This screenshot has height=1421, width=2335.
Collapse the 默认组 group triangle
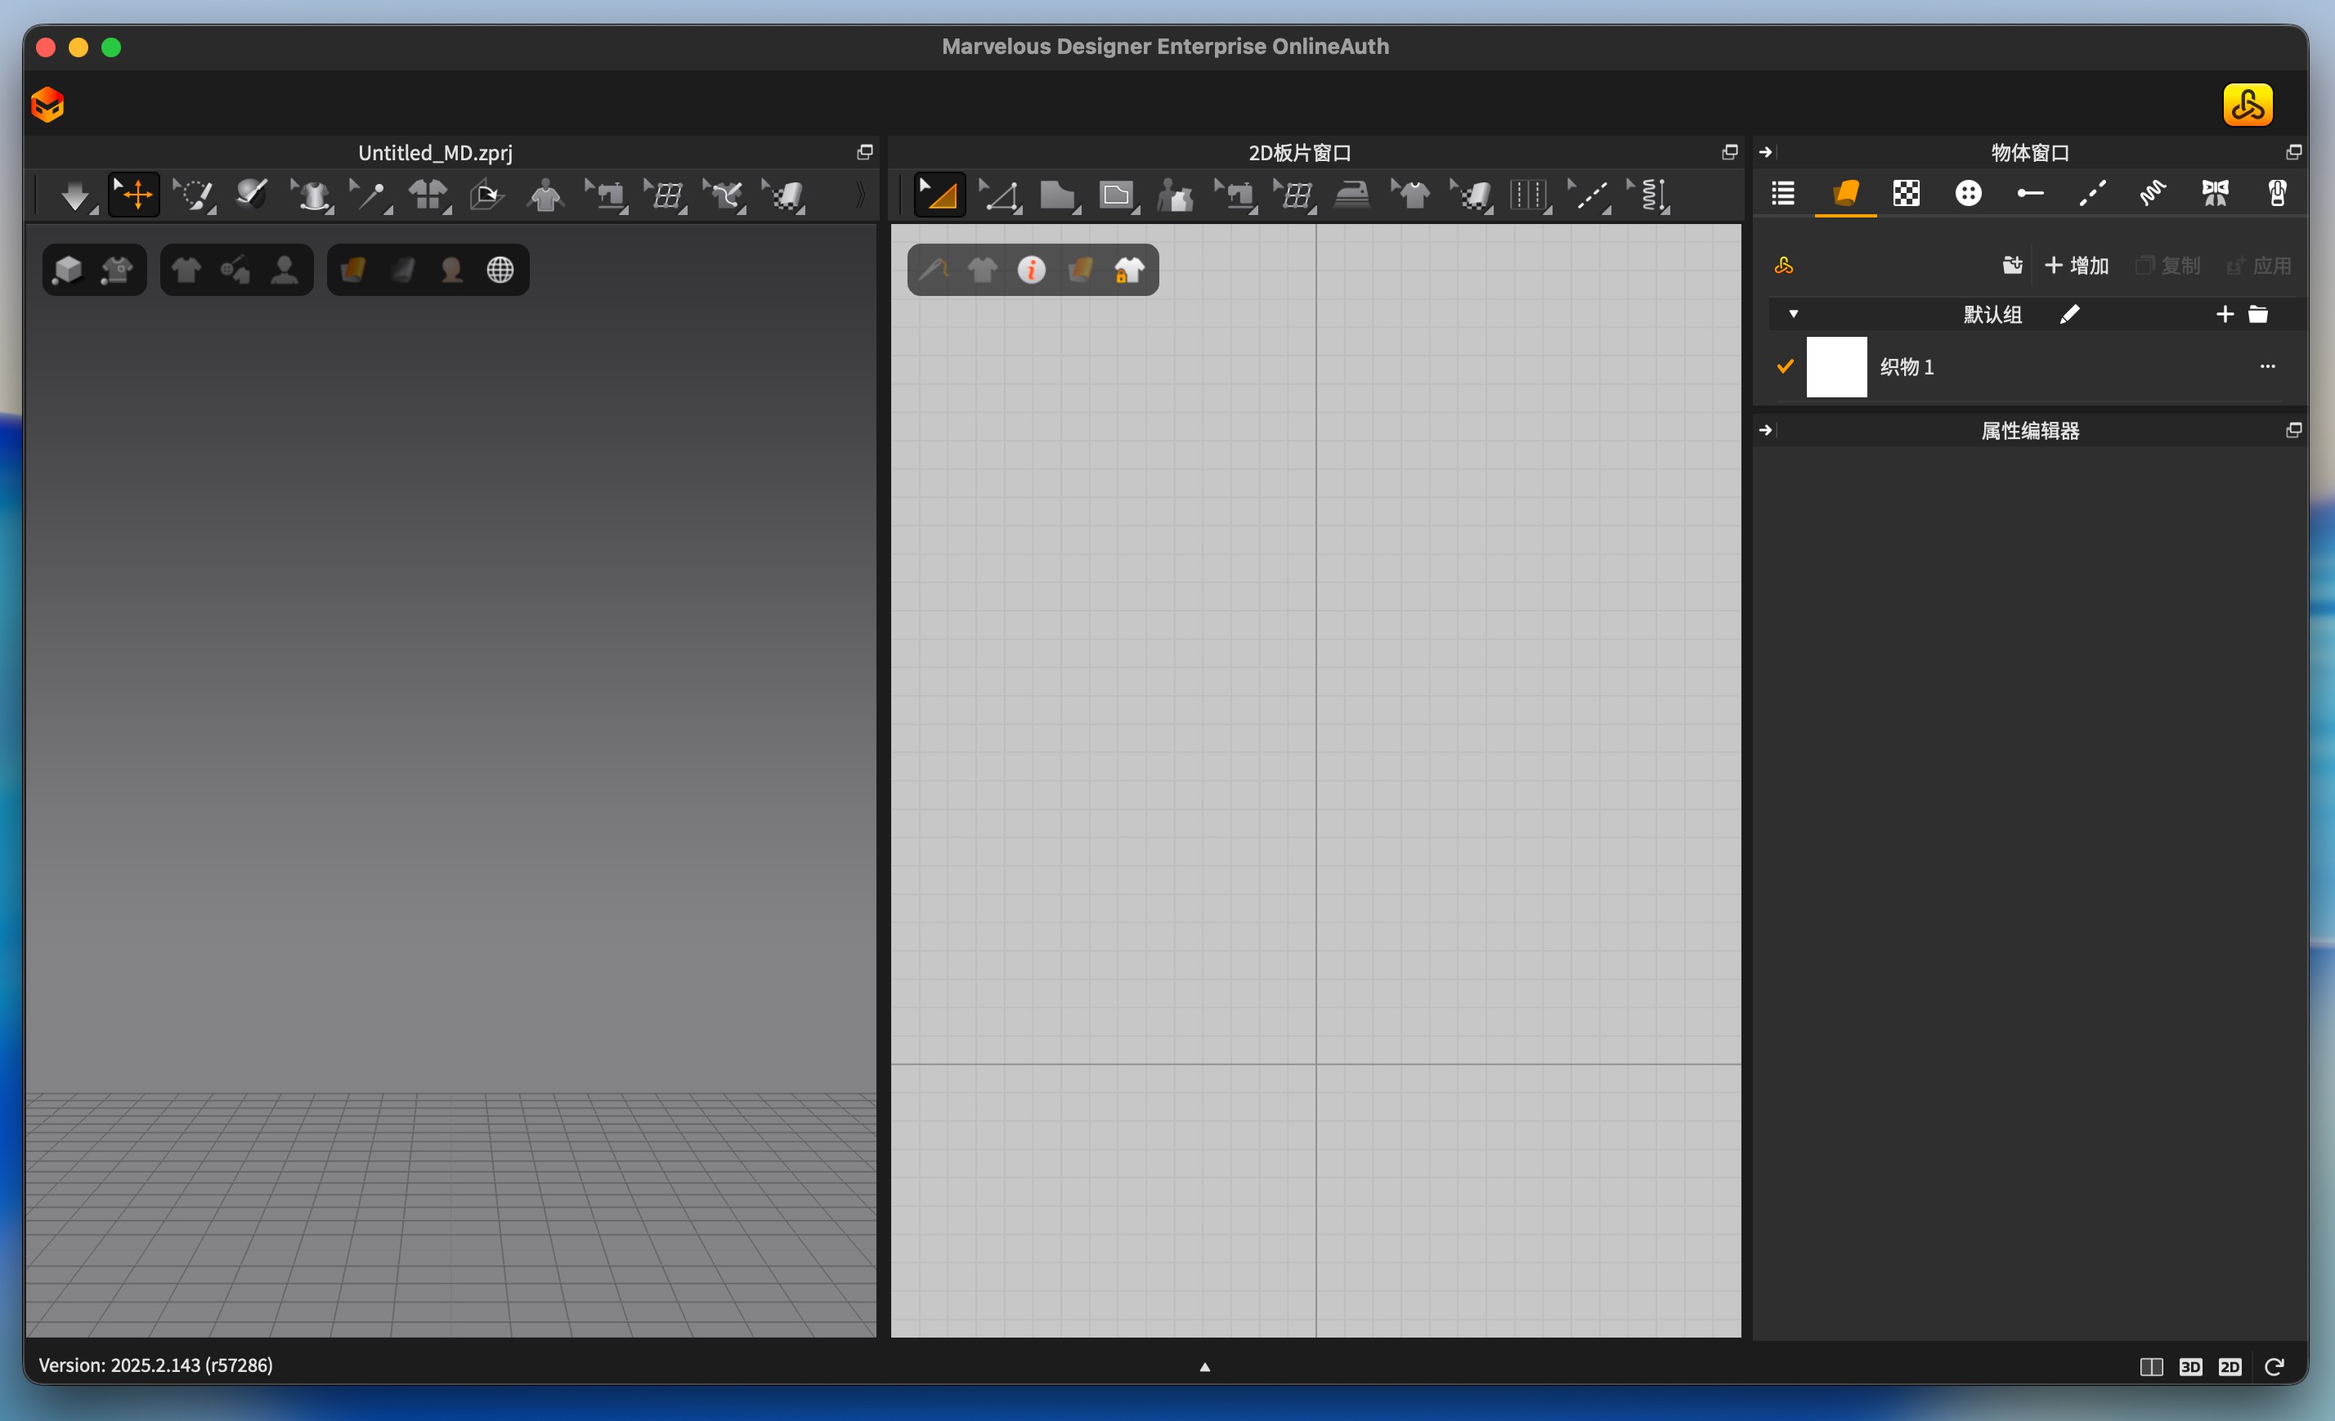pos(1793,314)
